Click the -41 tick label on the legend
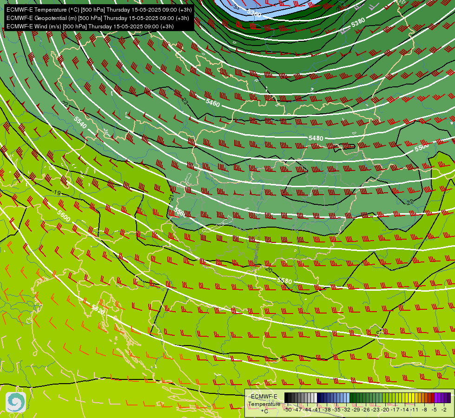Screen dimensions: 455x418 pyautogui.click(x=317, y=410)
